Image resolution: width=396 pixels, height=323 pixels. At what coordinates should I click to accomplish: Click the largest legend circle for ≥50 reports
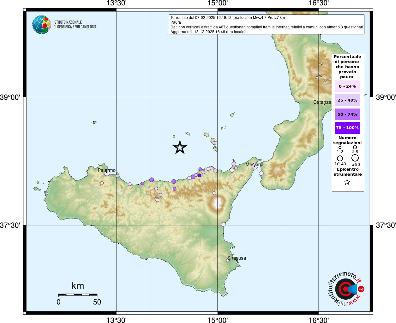tap(355, 158)
